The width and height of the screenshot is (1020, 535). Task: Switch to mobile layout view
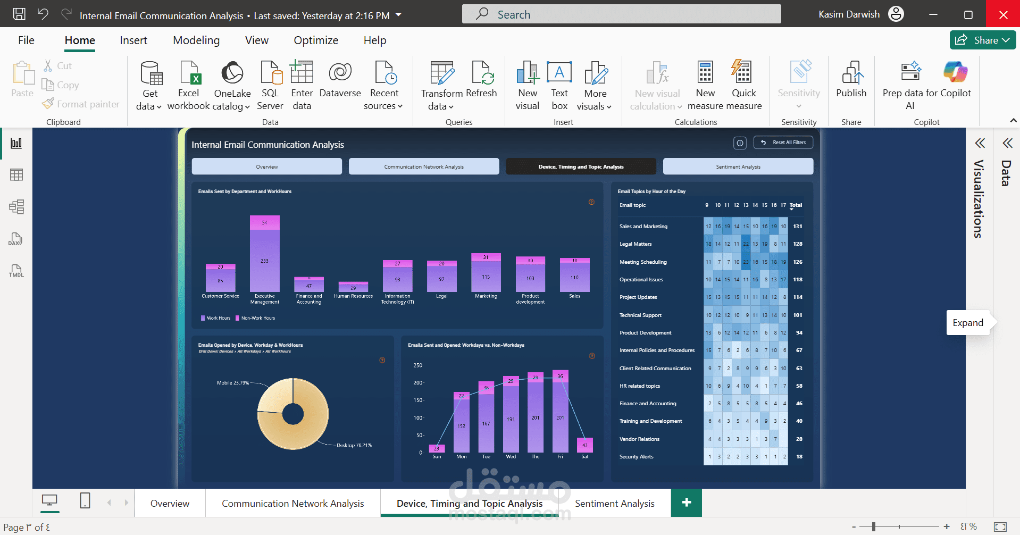(x=85, y=500)
